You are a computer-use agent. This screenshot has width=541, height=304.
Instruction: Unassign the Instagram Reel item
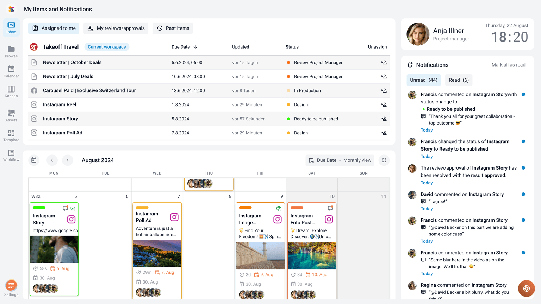(384, 104)
